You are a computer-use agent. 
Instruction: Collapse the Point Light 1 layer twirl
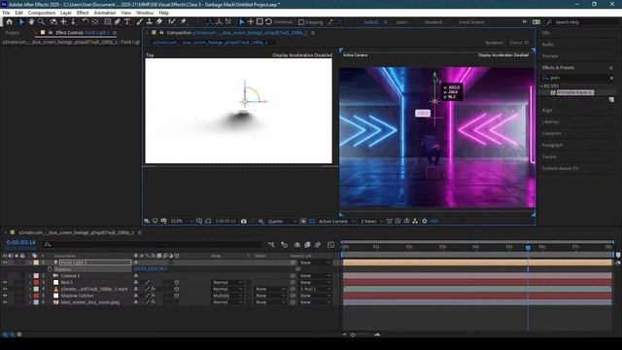click(x=30, y=262)
